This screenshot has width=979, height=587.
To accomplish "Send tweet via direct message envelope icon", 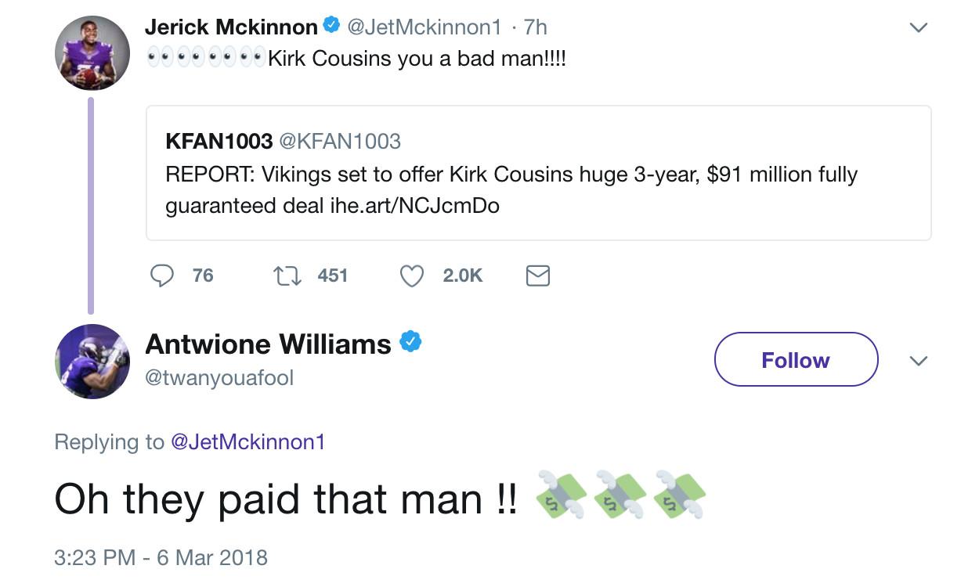I will 537,275.
